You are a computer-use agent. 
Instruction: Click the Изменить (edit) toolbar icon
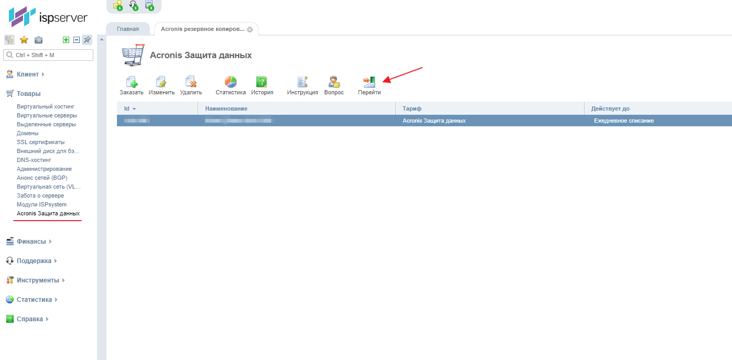pos(161,82)
